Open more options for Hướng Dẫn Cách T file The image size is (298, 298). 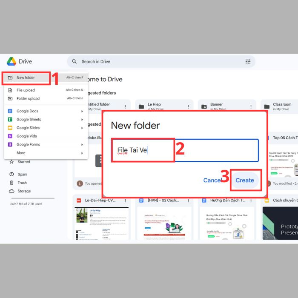251,201
